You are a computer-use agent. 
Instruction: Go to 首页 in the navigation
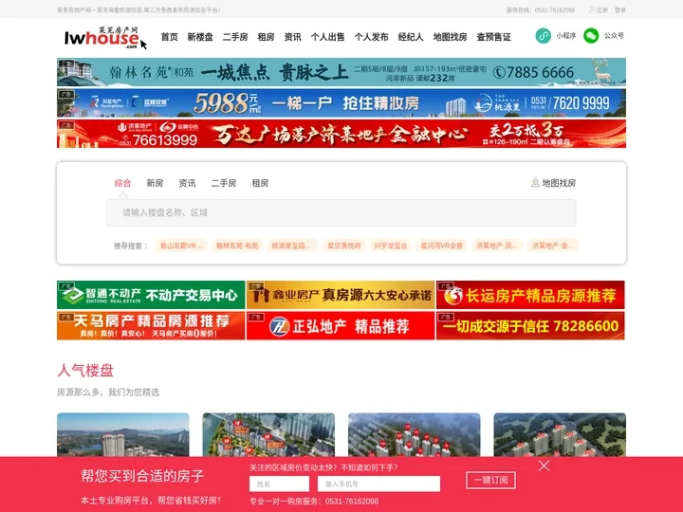[x=170, y=37]
